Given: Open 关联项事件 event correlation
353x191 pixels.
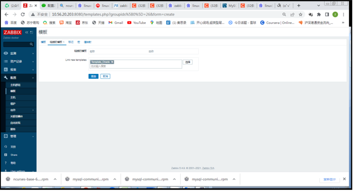Looking at the screenshot, I should coord(16,116).
